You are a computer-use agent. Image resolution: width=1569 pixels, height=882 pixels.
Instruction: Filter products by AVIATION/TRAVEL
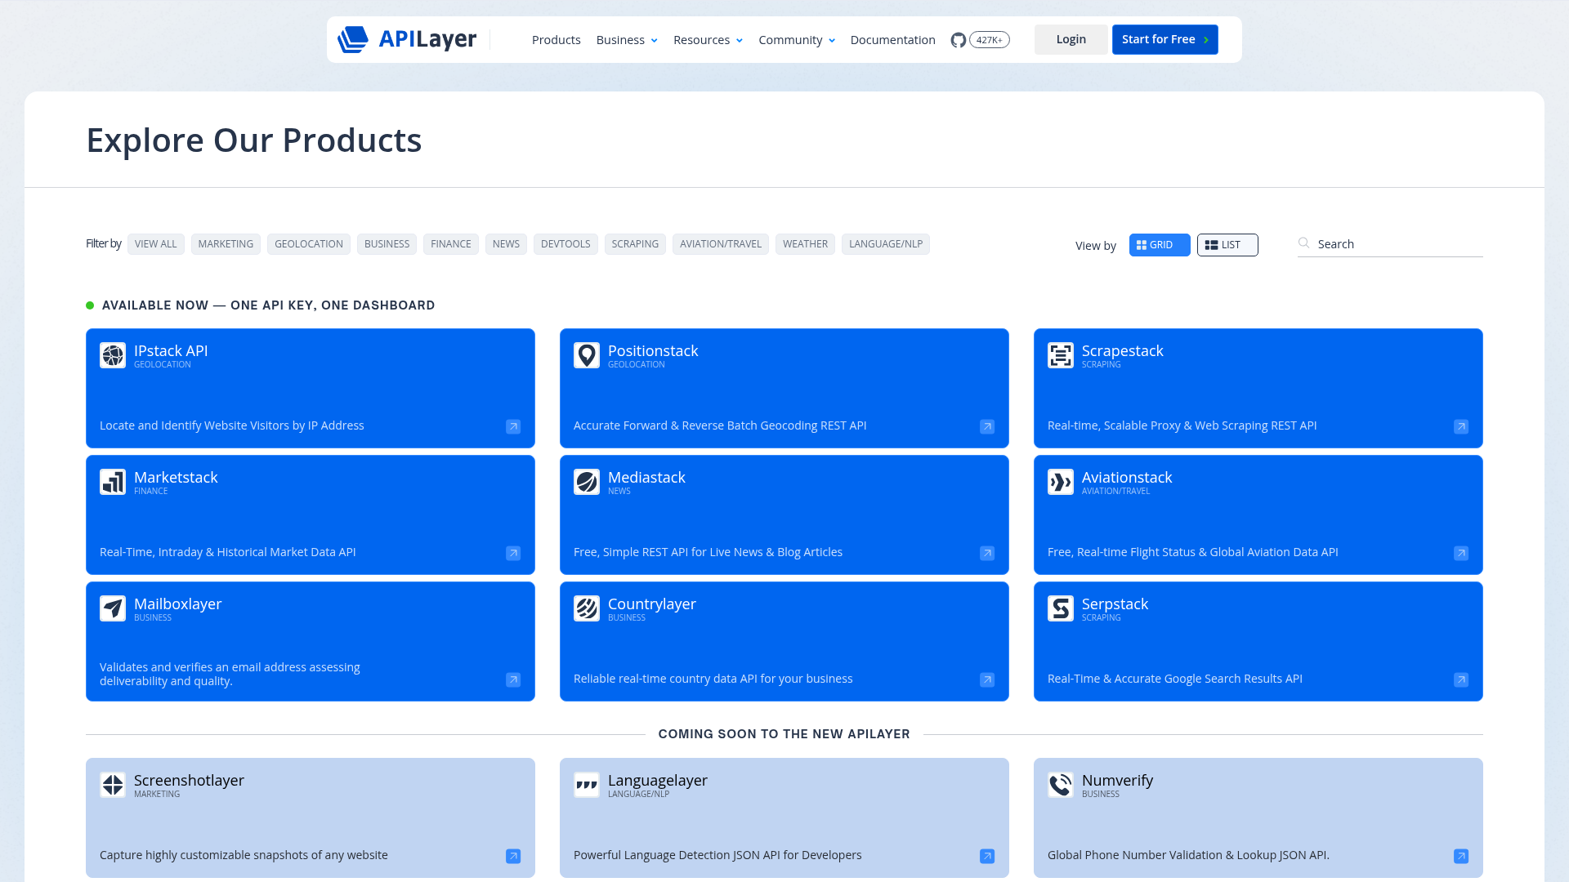(721, 244)
